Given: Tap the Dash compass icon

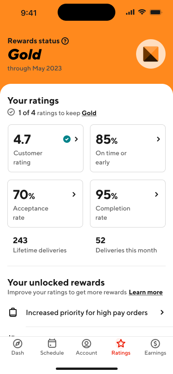Looking at the screenshot, I should [18, 344].
